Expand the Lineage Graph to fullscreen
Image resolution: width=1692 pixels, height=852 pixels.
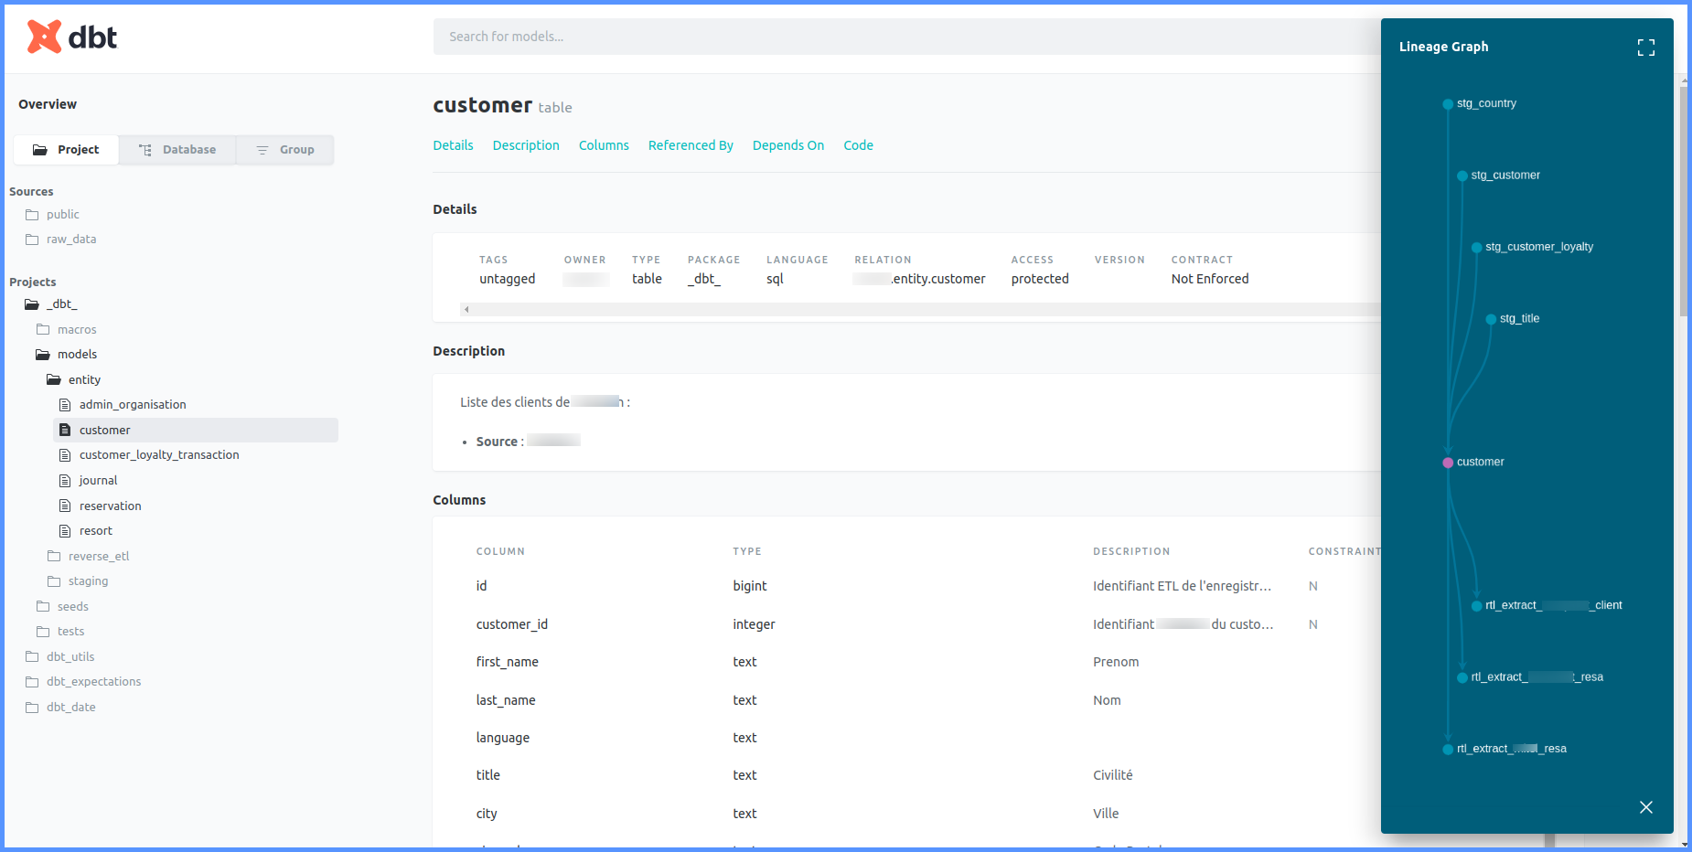[x=1645, y=48]
